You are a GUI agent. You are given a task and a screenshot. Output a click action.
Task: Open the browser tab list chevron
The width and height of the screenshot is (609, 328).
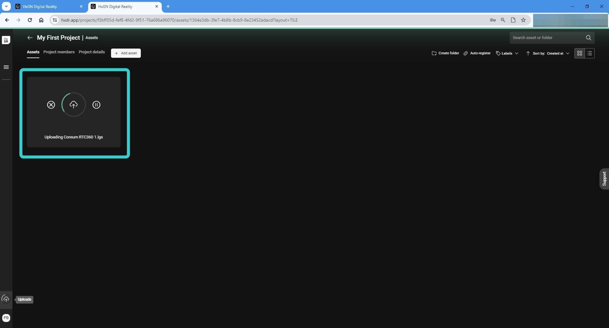pos(7,7)
